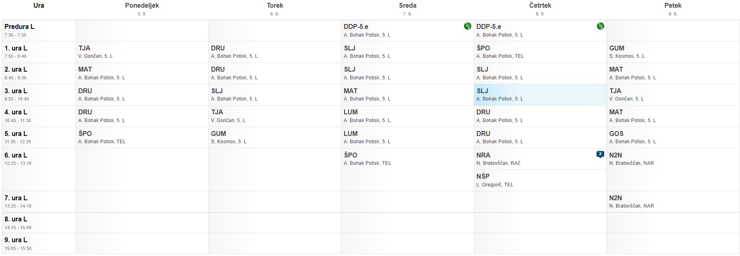Select the 6. ura L time row label
This screenshot has width=740, height=256.
click(39, 170)
